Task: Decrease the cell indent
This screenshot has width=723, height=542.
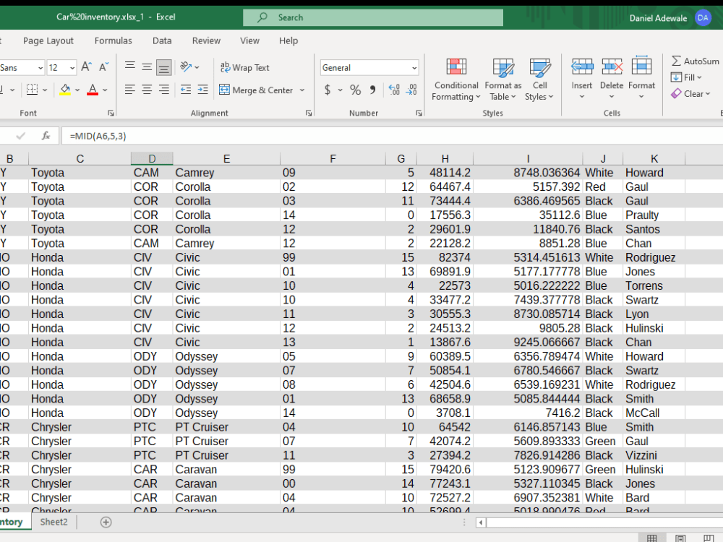Action: [186, 90]
